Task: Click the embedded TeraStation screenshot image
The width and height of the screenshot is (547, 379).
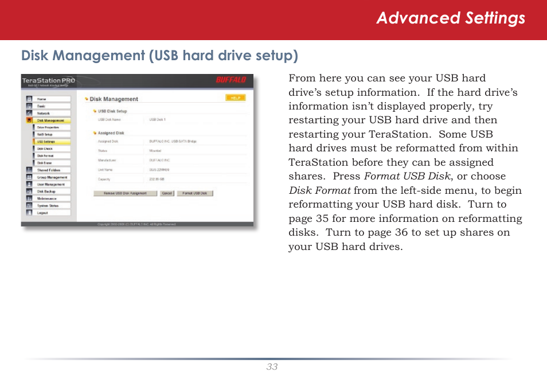Action: point(138,150)
